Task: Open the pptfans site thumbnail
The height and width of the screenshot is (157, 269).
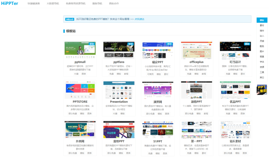Action: [x=119, y=50]
